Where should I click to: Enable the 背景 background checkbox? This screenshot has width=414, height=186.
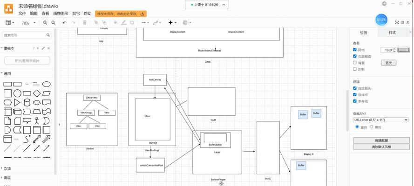point(355,63)
